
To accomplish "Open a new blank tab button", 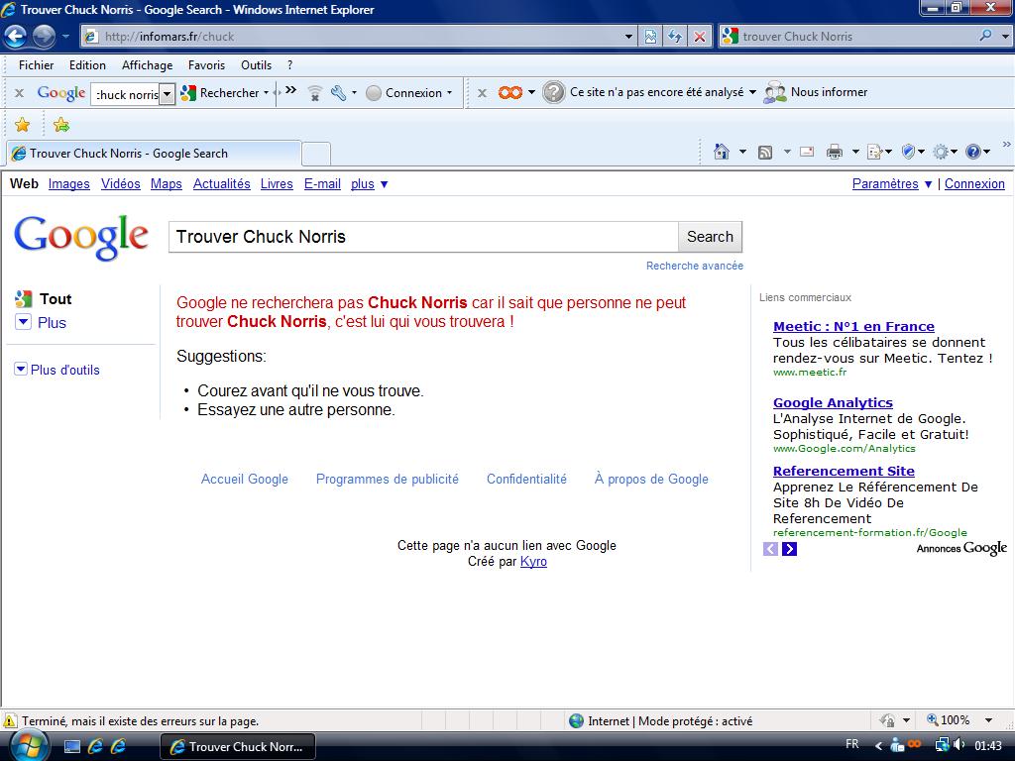I will tap(316, 154).
